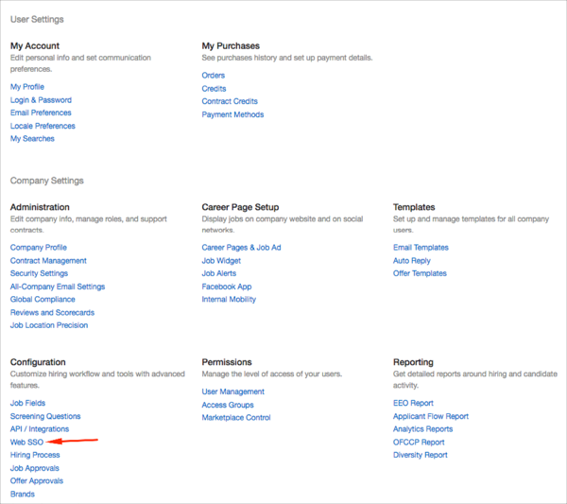This screenshot has height=504, width=567.
Task: Open Contract Credits page
Action: [x=230, y=101]
